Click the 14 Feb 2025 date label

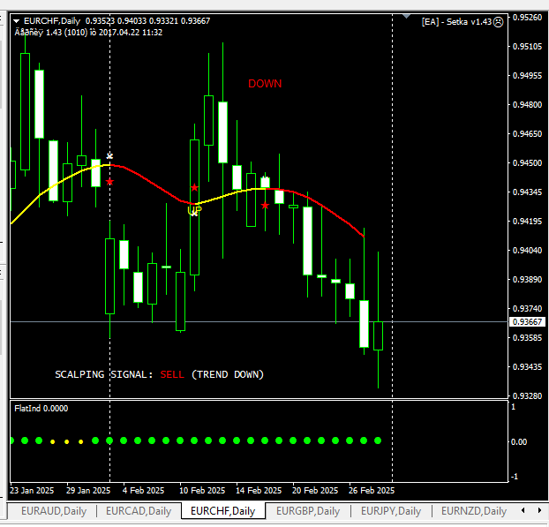pyautogui.click(x=259, y=491)
